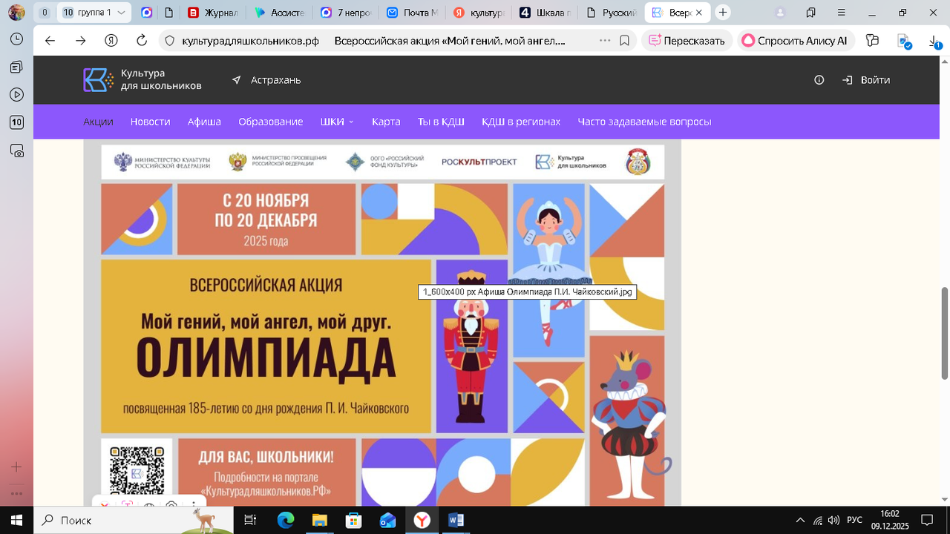Click the Войти login button
This screenshot has height=534, width=950.
pos(866,80)
